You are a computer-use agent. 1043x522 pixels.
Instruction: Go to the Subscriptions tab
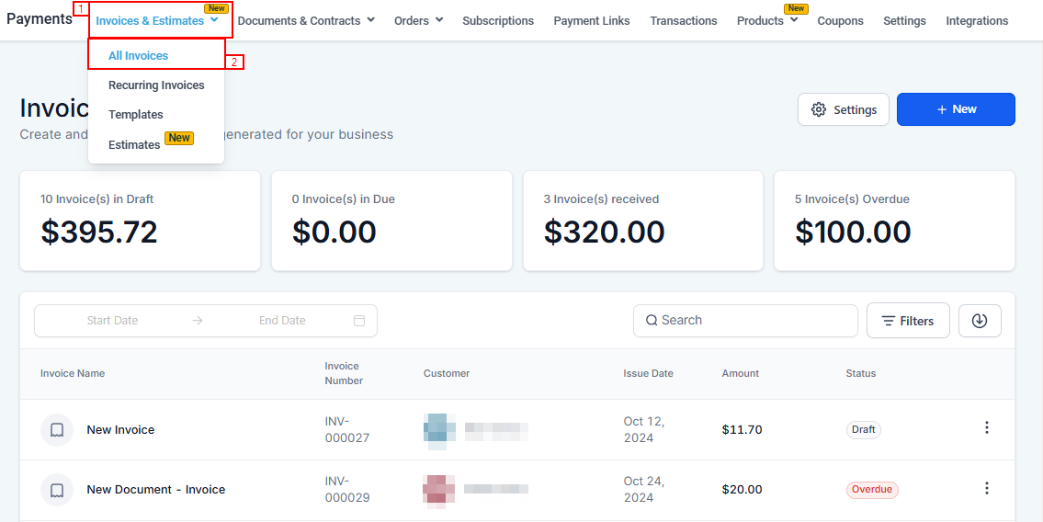[497, 21]
